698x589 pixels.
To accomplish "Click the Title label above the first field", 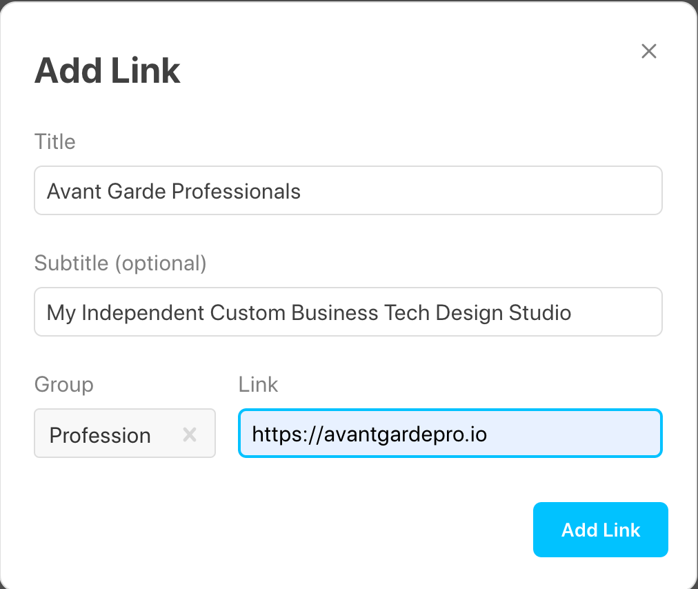I will point(54,141).
